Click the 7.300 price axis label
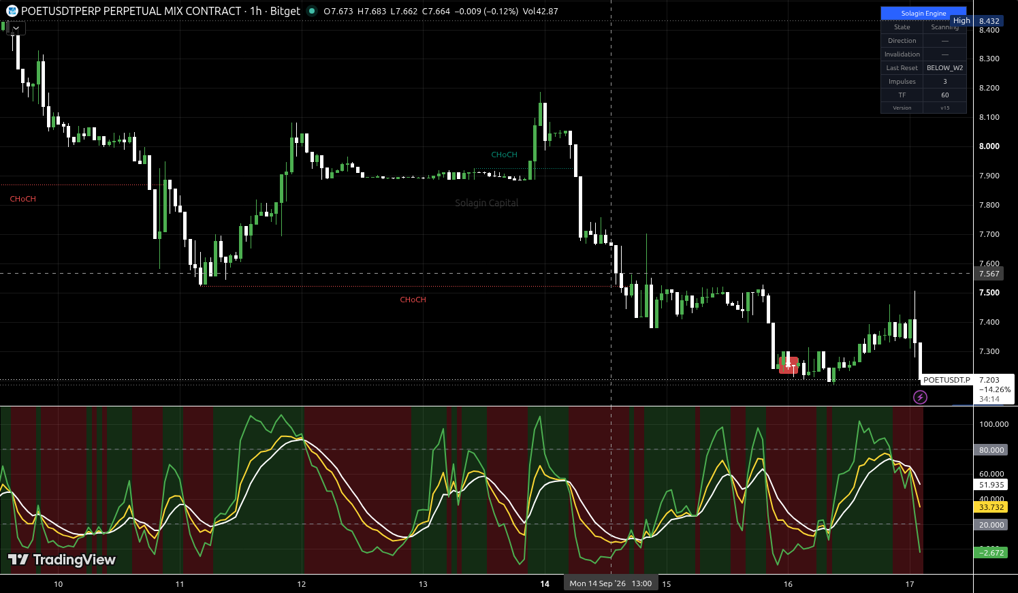Viewport: 1018px width, 593px height. click(989, 351)
